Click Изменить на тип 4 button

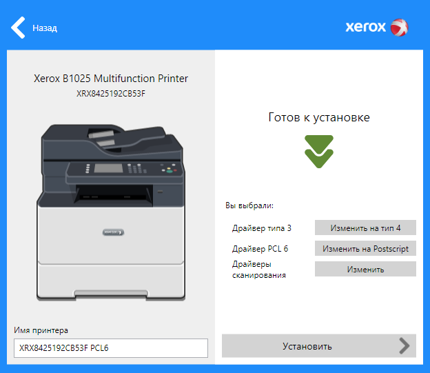pos(365,228)
